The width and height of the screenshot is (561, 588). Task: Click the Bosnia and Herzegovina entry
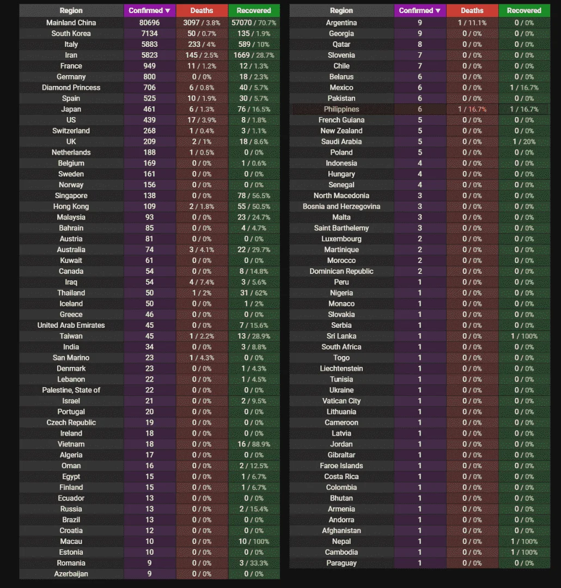[342, 206]
